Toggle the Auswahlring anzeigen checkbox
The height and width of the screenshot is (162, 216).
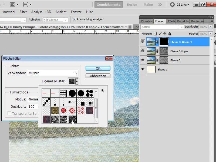pyautogui.click(x=74, y=19)
